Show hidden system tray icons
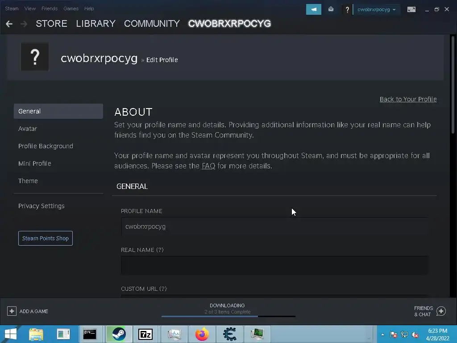Image resolution: width=457 pixels, height=343 pixels. 382,335
